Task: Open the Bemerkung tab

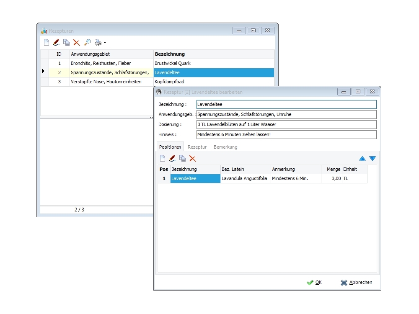Action: click(225, 147)
